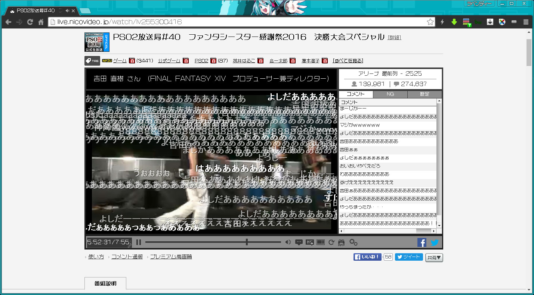Click comment list horizontal scroll right arrow
This screenshot has width=534, height=295.
tap(434, 231)
